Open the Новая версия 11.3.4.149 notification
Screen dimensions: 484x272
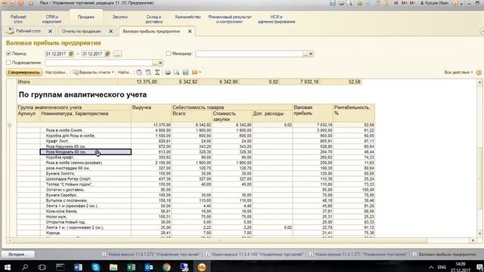click(255, 255)
